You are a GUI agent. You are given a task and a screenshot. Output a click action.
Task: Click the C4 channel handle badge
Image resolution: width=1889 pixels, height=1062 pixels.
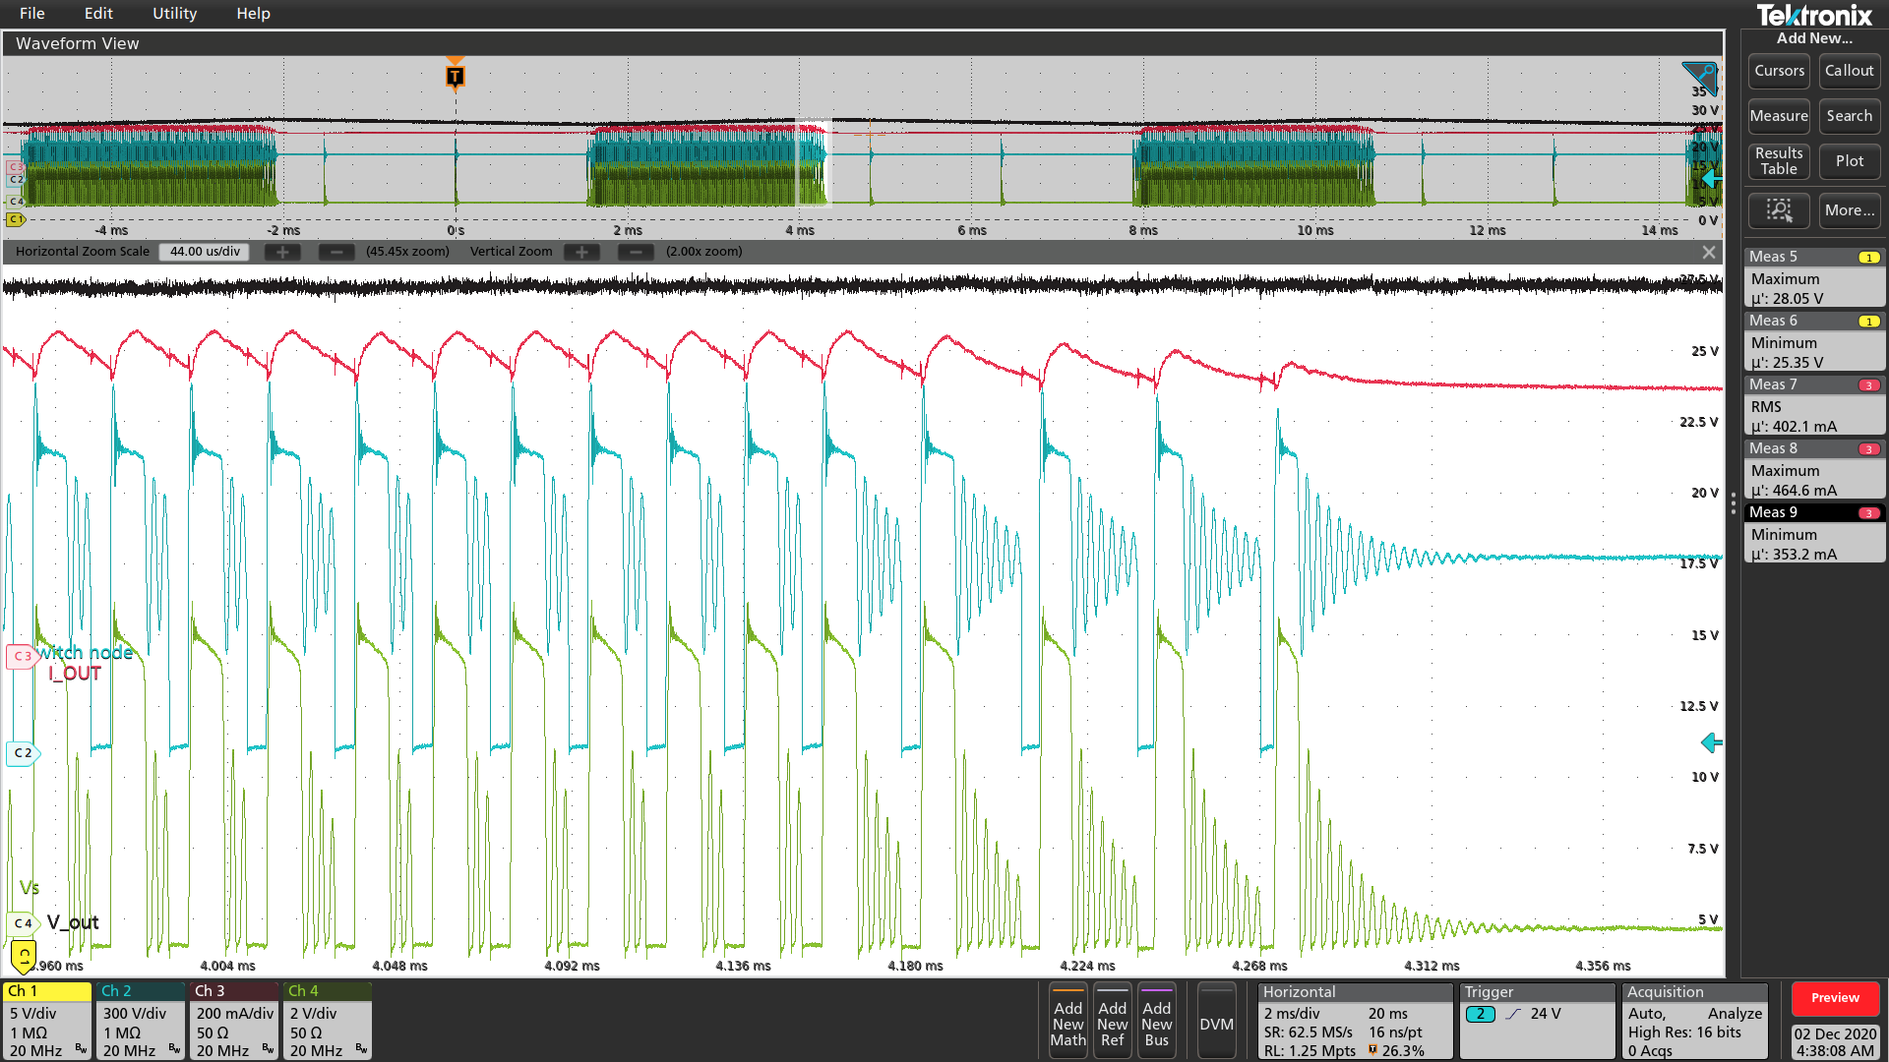point(22,923)
